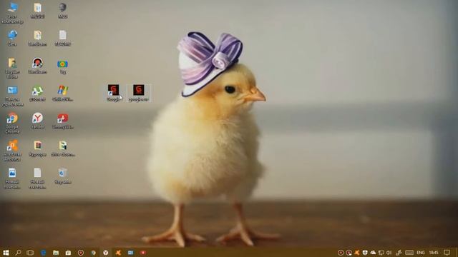Open Microsoft Store from the taskbar
Viewport: 458px width, 257px height.
pyautogui.click(x=68, y=252)
